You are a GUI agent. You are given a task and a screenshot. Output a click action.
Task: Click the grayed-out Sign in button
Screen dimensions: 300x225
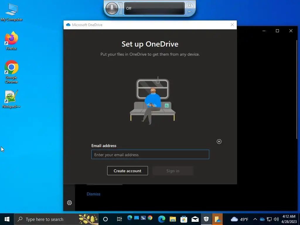(173, 171)
